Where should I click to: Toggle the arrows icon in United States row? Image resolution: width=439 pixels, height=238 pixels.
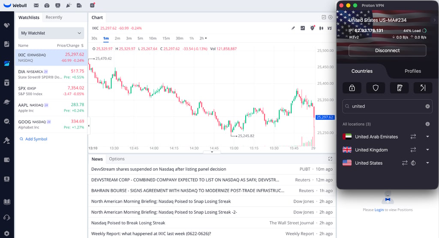[x=405, y=163]
